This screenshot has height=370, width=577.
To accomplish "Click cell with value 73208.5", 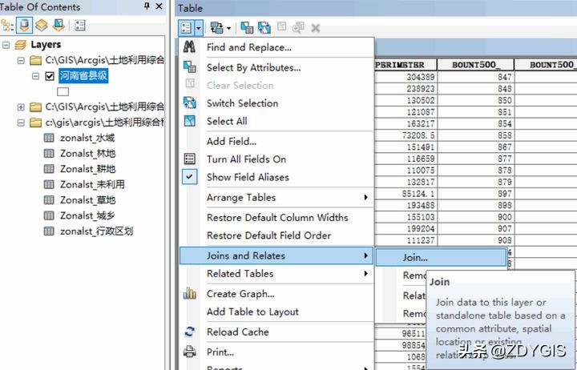I will pos(406,135).
